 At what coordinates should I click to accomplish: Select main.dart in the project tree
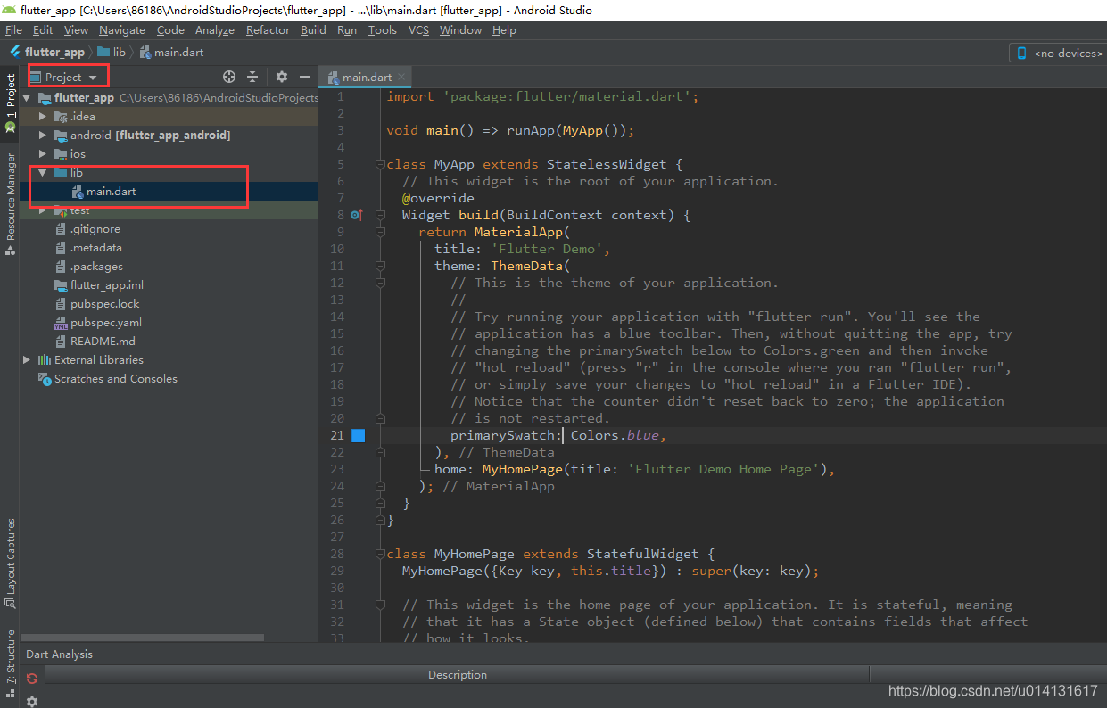(x=111, y=192)
